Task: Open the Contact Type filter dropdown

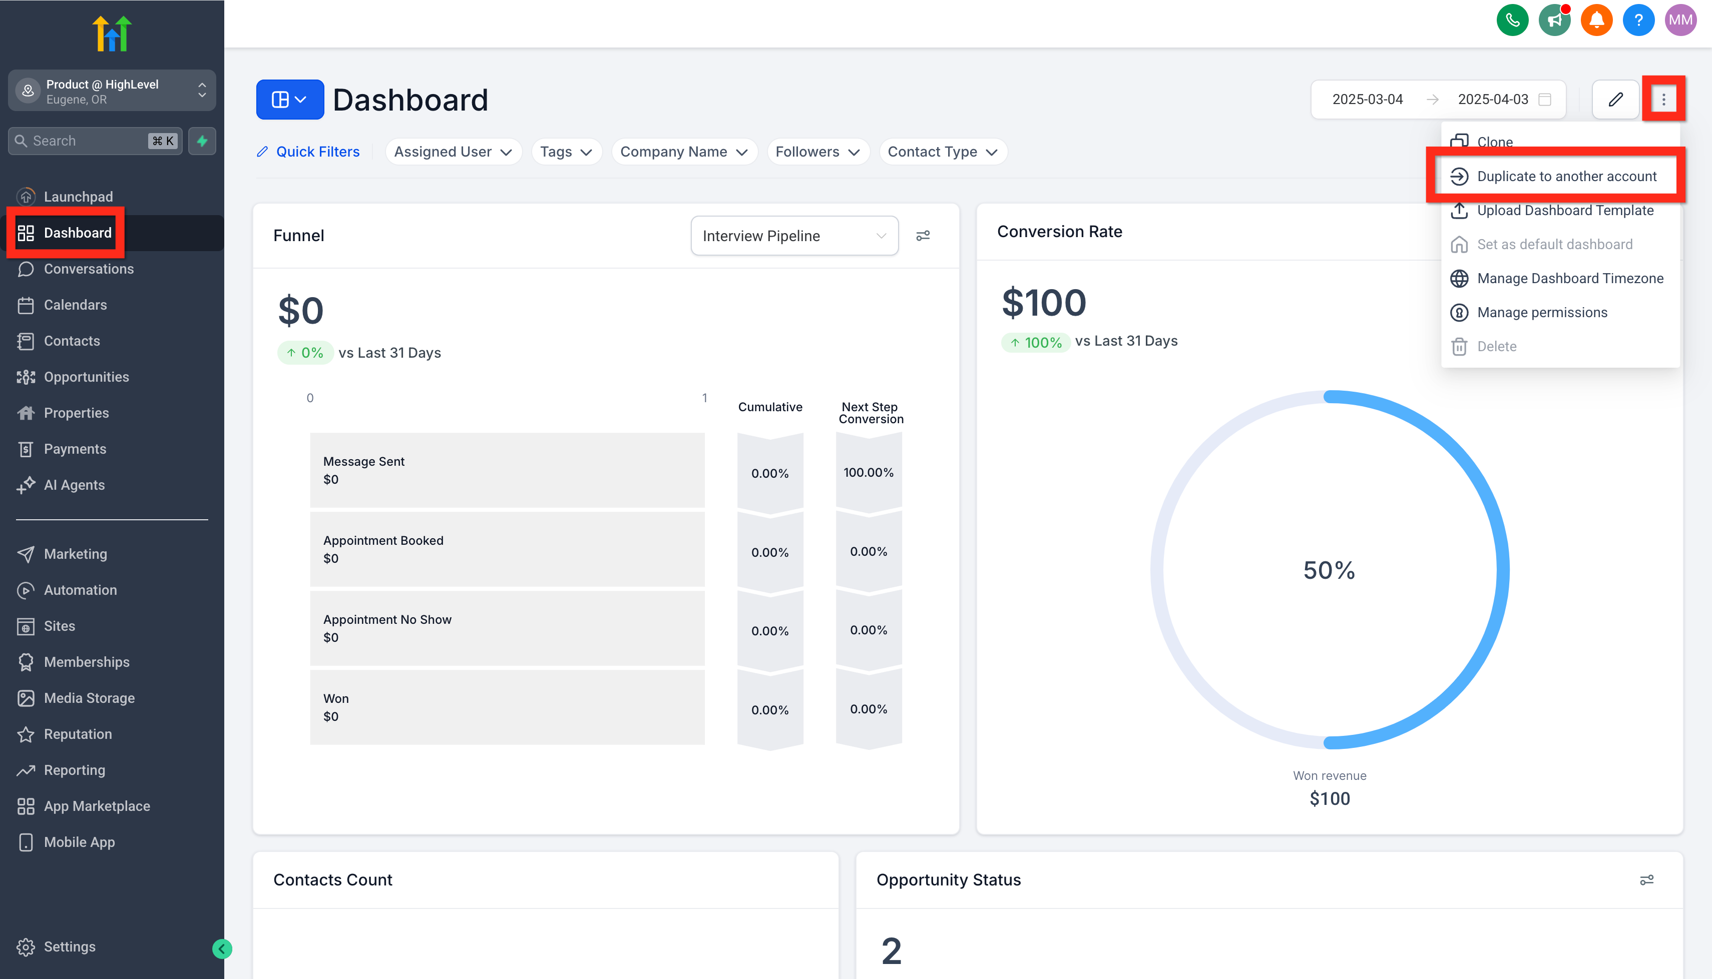Action: [x=942, y=152]
